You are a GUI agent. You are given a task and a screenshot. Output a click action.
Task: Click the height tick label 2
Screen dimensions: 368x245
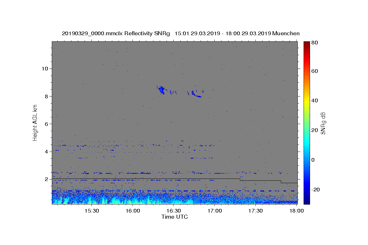click(x=46, y=179)
